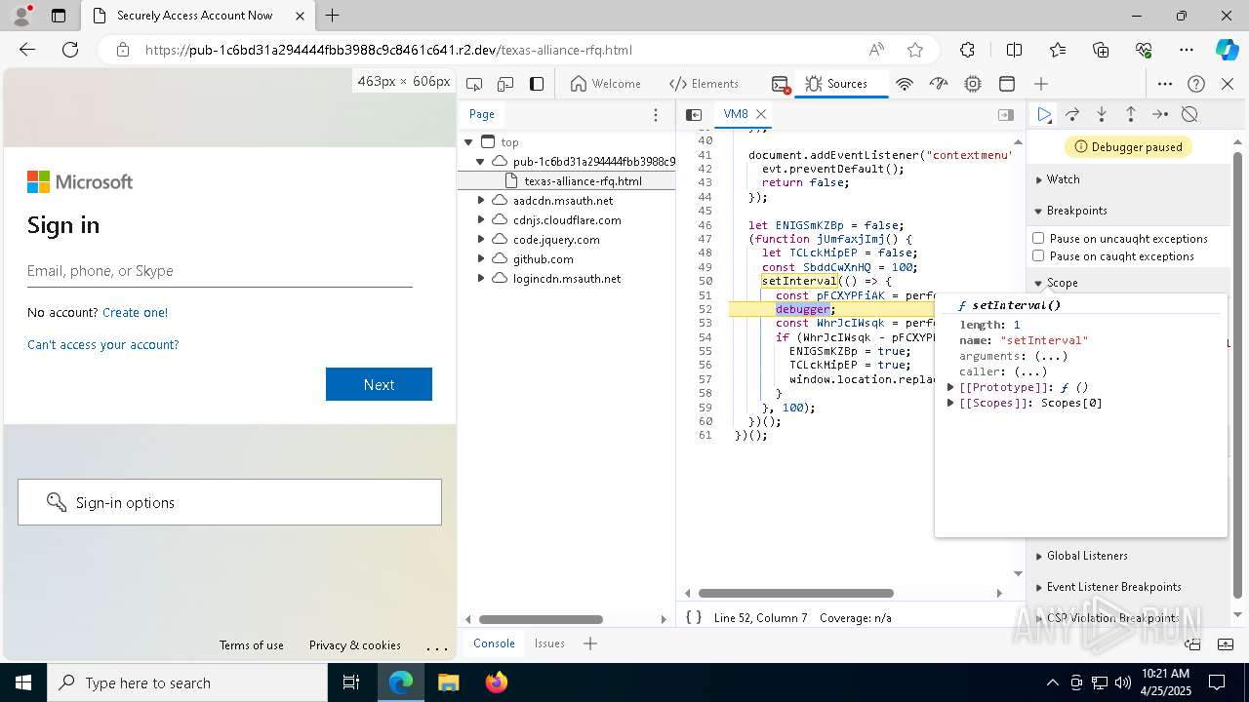Open Edge Copilot icon

1228,50
